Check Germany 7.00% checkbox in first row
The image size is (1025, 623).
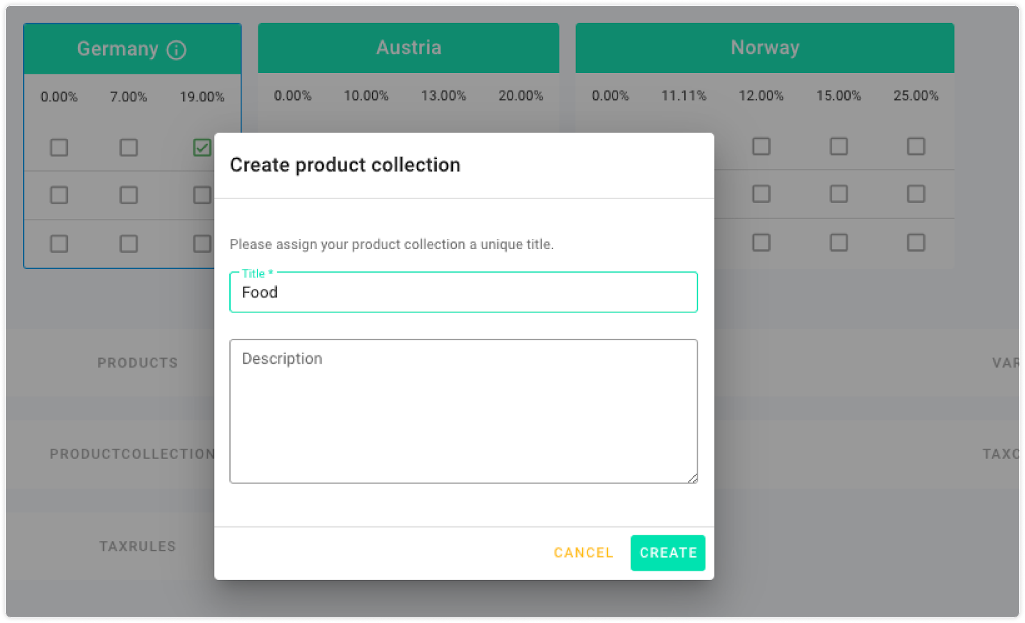129,148
